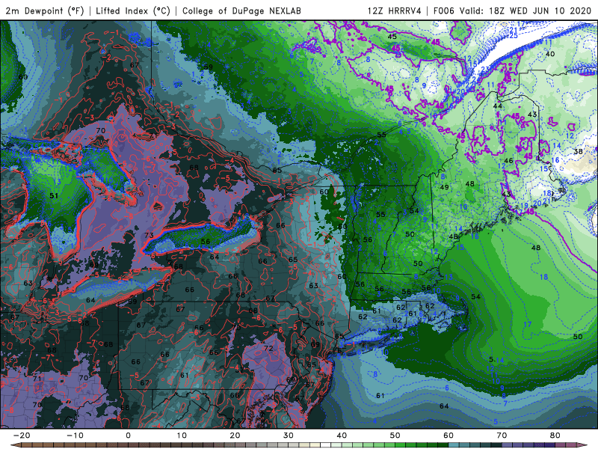Click the 38 dewpoint value on the map
The width and height of the screenshot is (598, 449).
(578, 151)
